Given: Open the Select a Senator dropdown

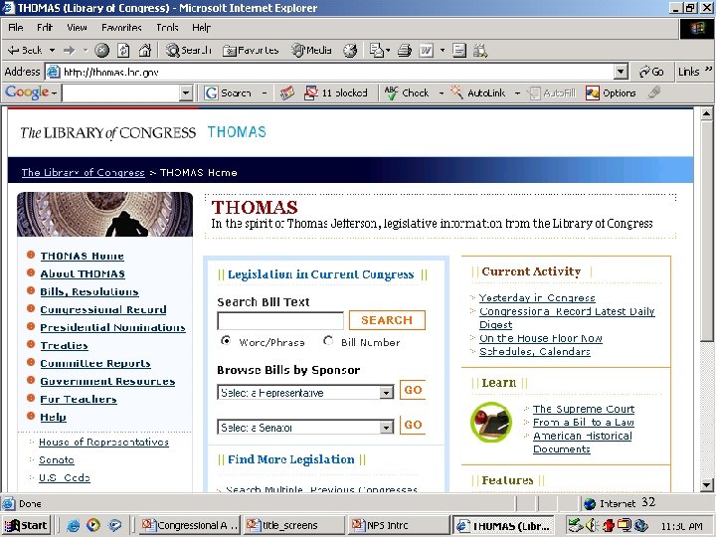Looking at the screenshot, I should pos(305,427).
